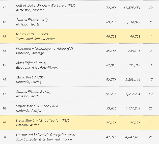This screenshot has height=144, width=159.
Task: Open Call of Duty: Modern Warfare 3 link
Action: (45, 5)
